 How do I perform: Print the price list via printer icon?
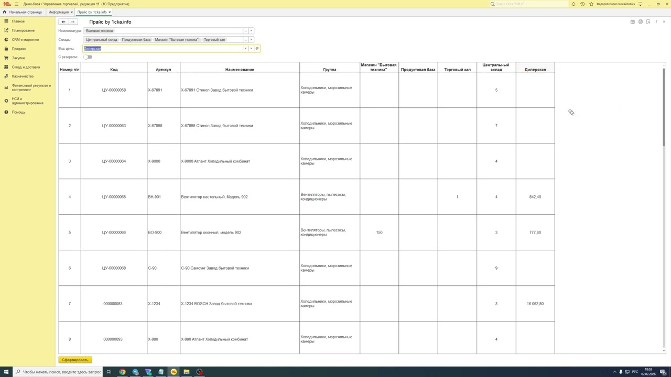[x=640, y=21]
